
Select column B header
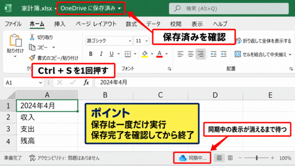[106, 95]
